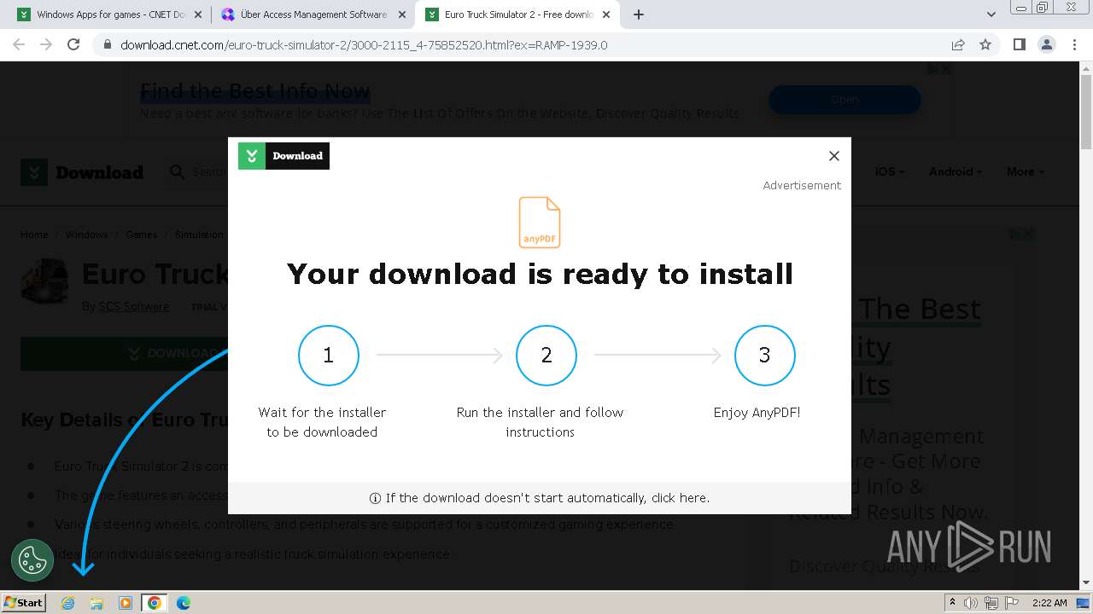Image resolution: width=1093 pixels, height=614 pixels.
Task: Bookmark this page with the star
Action: [985, 44]
